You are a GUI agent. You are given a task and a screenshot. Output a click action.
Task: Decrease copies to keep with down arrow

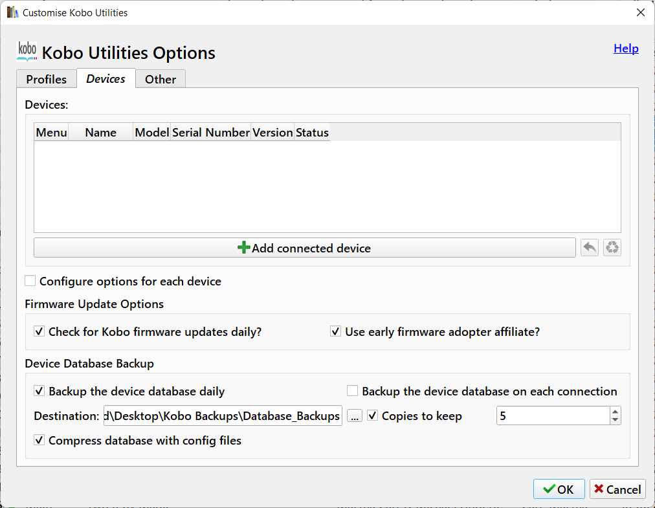(x=614, y=420)
